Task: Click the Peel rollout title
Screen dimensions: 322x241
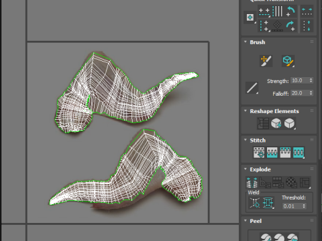Action: click(256, 221)
